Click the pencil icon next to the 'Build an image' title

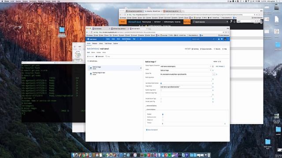[x=156, y=61]
